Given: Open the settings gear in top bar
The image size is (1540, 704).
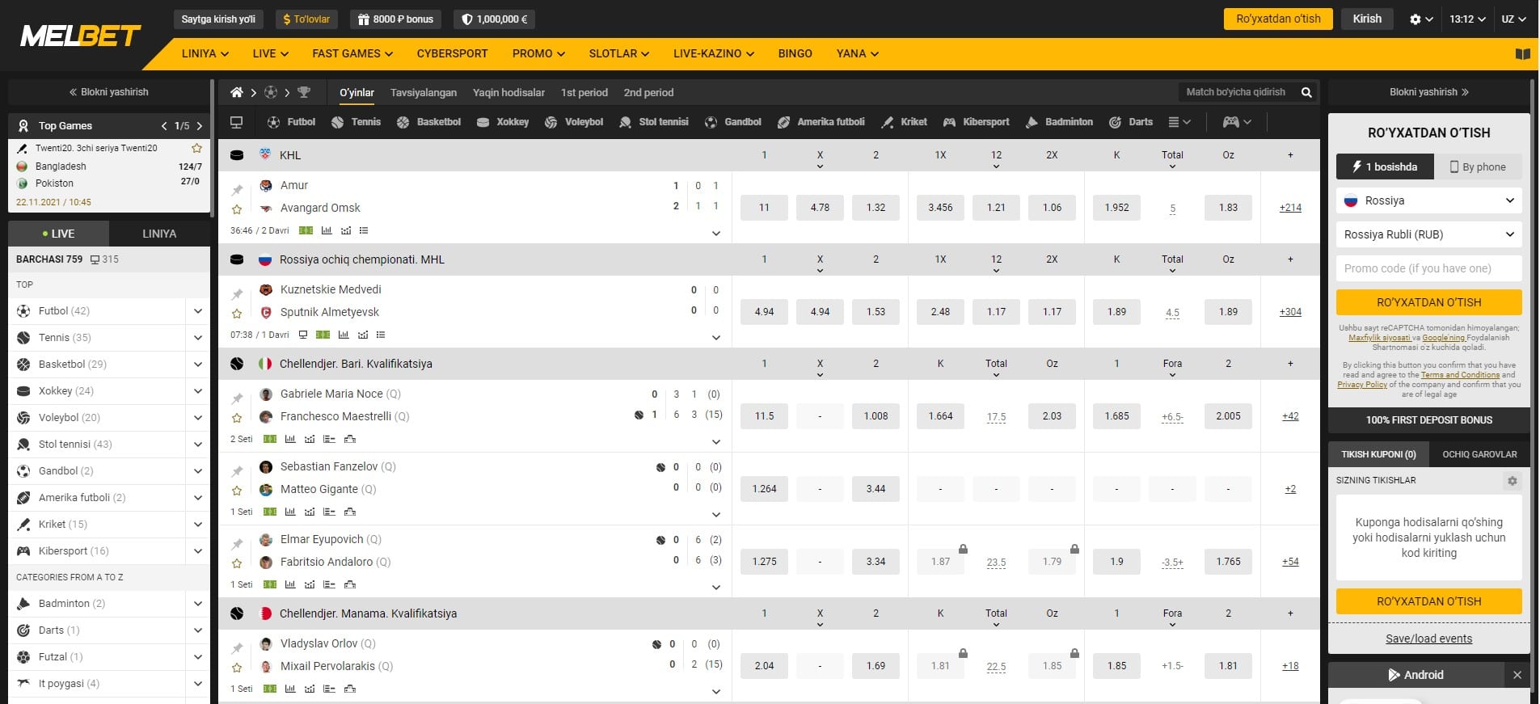Looking at the screenshot, I should tap(1420, 19).
